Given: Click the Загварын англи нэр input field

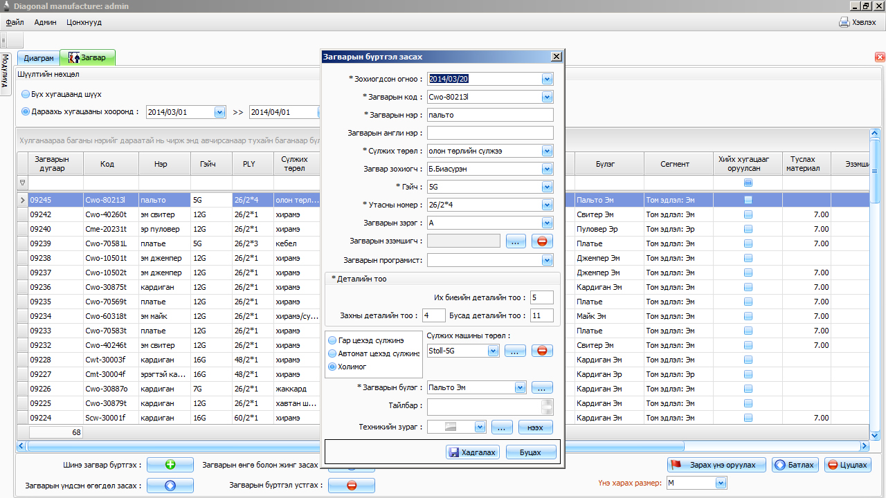Looking at the screenshot, I should click(x=490, y=133).
